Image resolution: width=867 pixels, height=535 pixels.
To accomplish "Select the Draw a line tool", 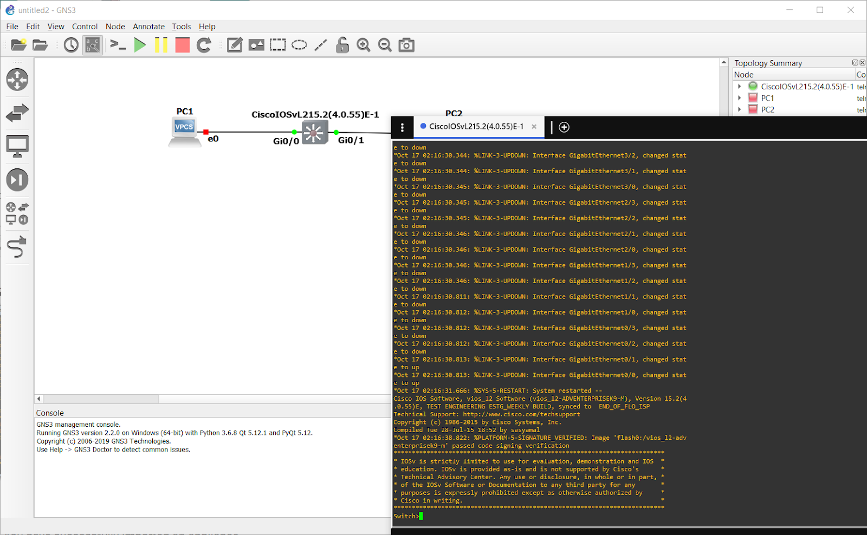I will tap(321, 45).
